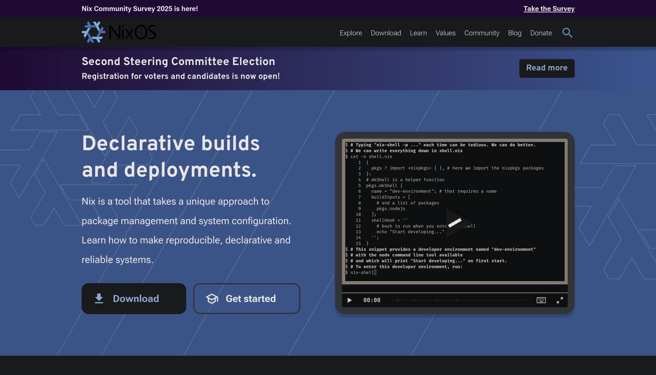This screenshot has height=375, width=656.
Task: Click the Get started button
Action: 250,299
